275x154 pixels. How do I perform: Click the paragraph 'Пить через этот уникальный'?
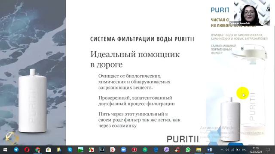point(139,120)
